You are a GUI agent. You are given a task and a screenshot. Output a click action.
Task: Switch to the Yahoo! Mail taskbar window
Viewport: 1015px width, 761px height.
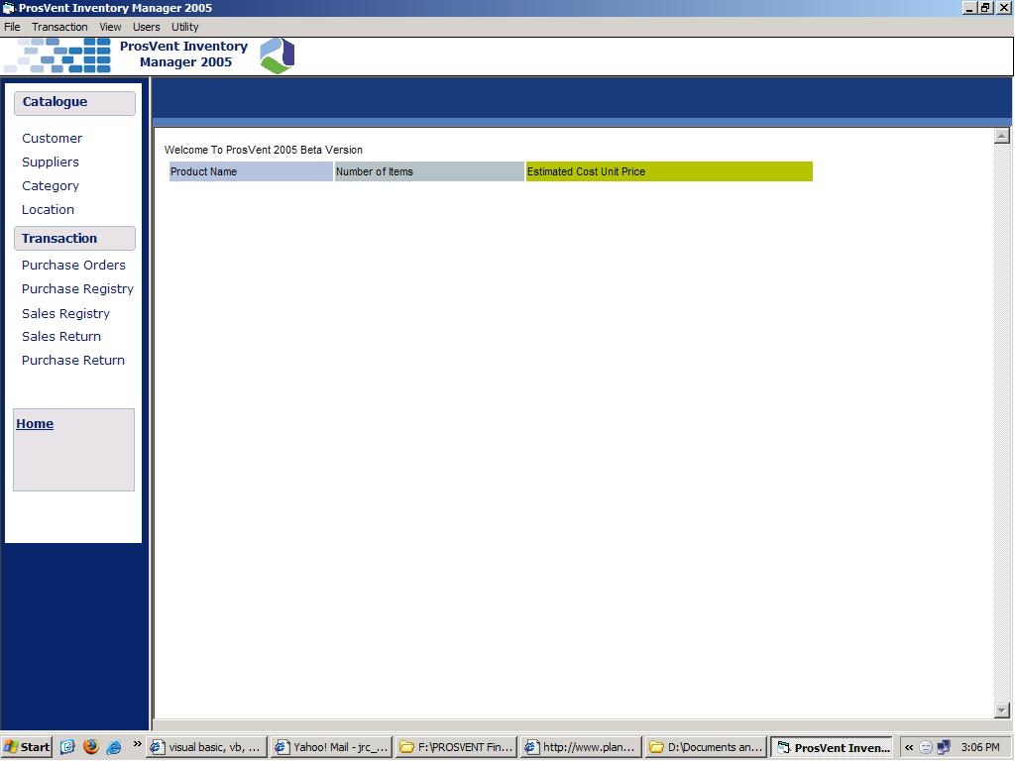(331, 747)
